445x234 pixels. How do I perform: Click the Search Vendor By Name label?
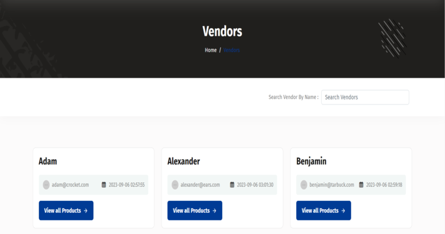(x=294, y=97)
